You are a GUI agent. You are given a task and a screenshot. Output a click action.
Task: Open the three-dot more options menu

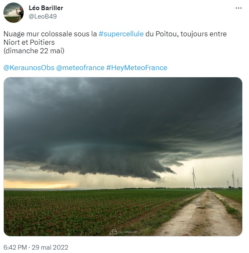point(238,8)
